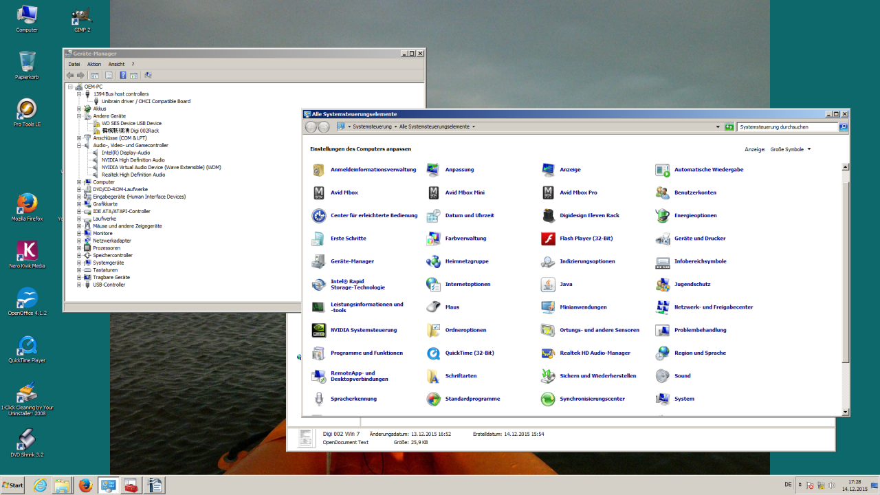Click the Pro Tools LE desktop icon
The height and width of the screenshot is (495, 880).
point(27,113)
